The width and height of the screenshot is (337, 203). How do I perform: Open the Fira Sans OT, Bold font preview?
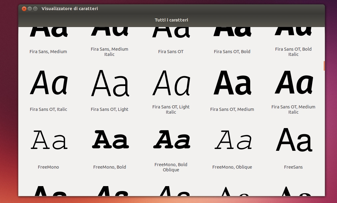pyautogui.click(x=232, y=32)
